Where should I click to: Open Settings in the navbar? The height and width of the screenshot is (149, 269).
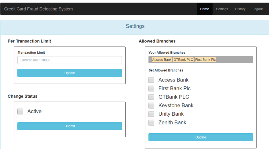point(222,9)
